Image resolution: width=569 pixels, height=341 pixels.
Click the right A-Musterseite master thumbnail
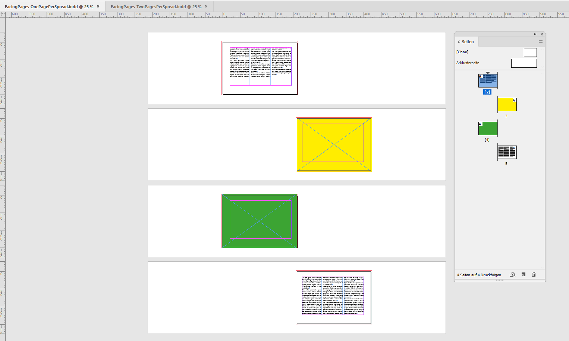click(x=530, y=63)
